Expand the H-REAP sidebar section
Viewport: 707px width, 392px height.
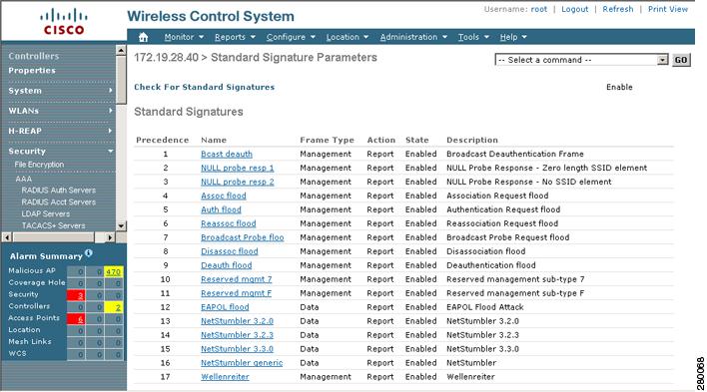[x=60, y=131]
